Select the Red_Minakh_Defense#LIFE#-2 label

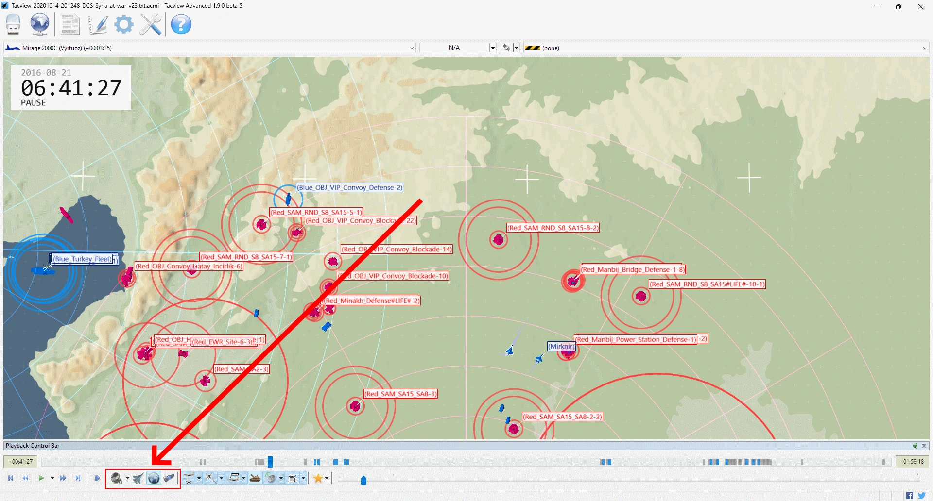coord(372,301)
